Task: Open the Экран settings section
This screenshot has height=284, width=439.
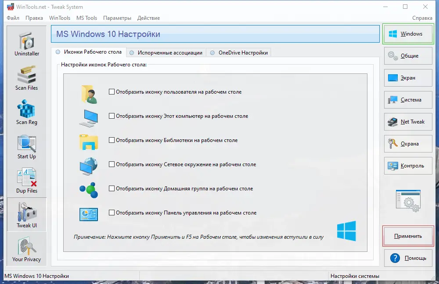Action: click(408, 78)
